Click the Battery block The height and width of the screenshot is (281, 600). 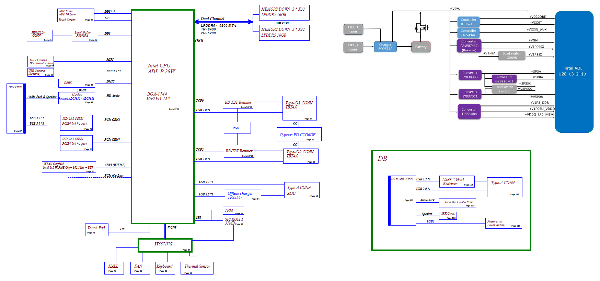pyautogui.click(x=421, y=47)
